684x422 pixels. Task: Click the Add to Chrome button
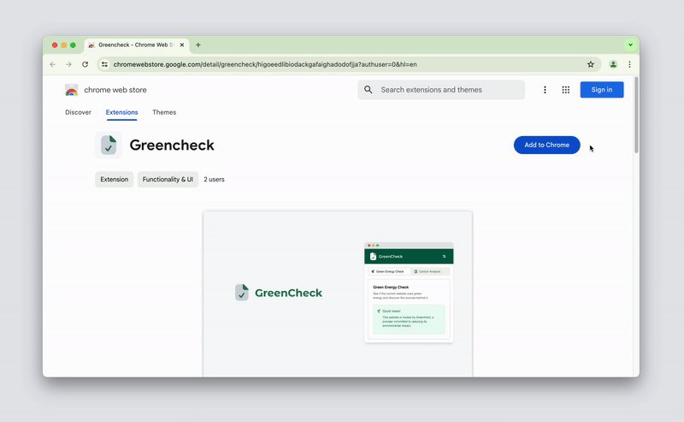click(546, 145)
